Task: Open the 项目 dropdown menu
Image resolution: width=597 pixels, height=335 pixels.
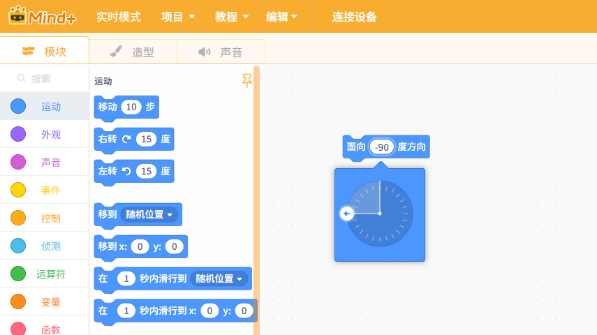Action: (x=178, y=17)
